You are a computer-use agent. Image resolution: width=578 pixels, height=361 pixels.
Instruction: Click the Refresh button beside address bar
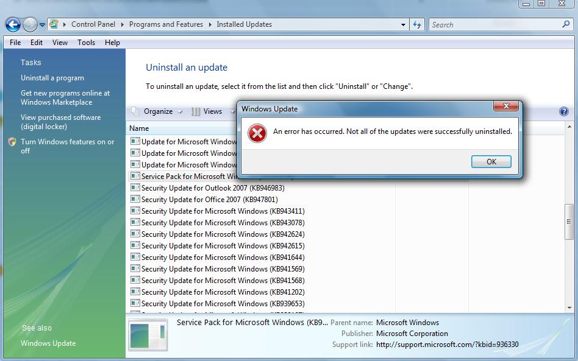(417, 25)
